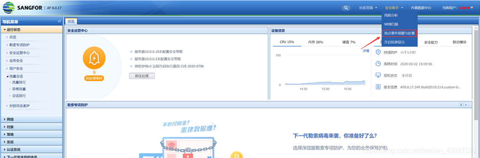Expand the 认证系统 navigation section
480x158 pixels.
click(31, 150)
